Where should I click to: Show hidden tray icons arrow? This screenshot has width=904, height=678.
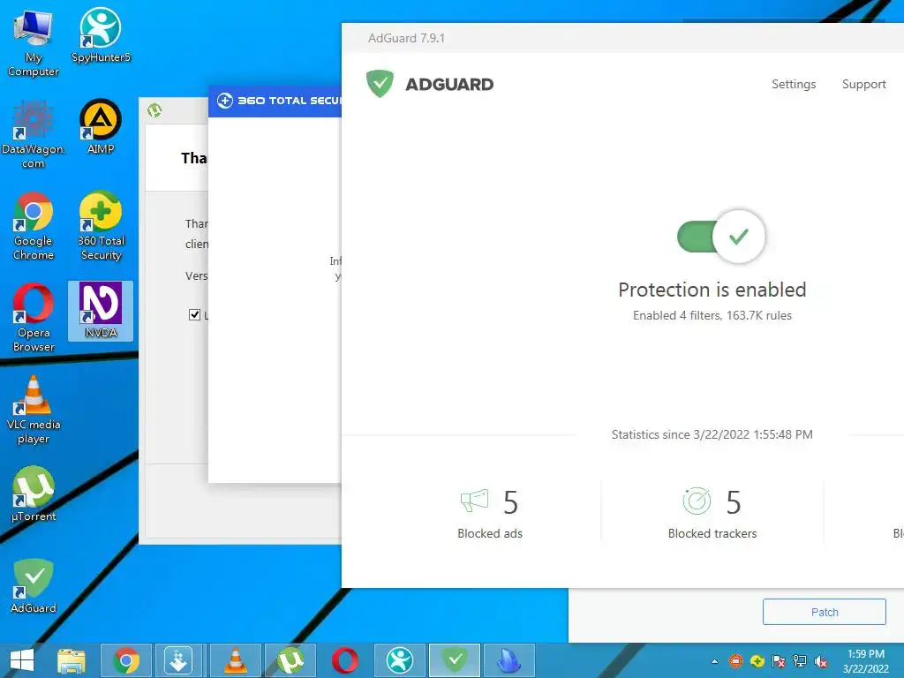click(715, 661)
